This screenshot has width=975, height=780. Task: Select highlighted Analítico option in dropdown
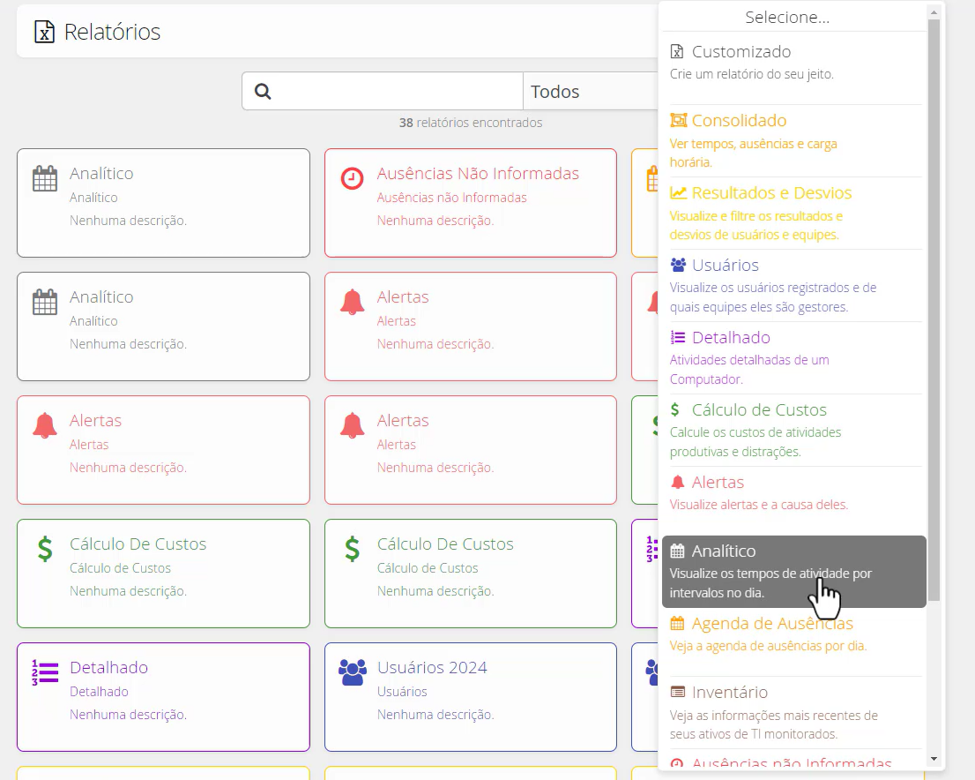tap(794, 572)
